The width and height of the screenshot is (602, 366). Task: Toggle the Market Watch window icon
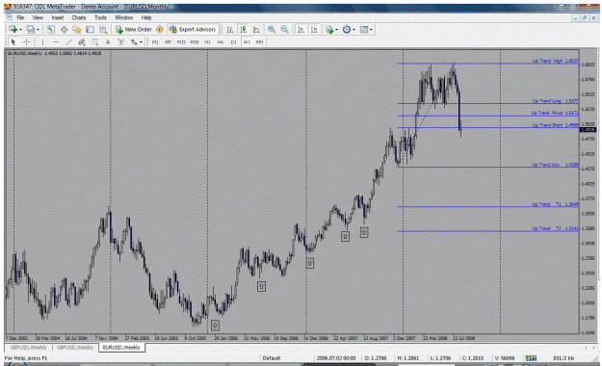51,30
